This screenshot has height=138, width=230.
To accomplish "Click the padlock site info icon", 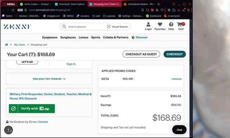I will (26, 10).
